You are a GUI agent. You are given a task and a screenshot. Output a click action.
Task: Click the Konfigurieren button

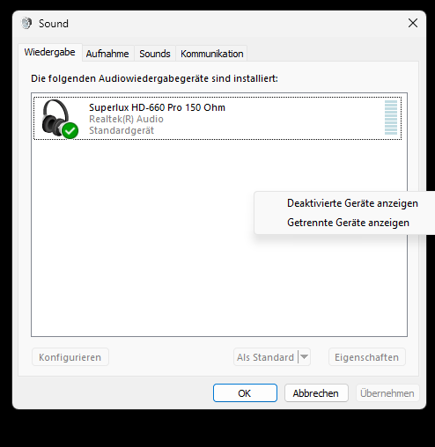(x=70, y=357)
